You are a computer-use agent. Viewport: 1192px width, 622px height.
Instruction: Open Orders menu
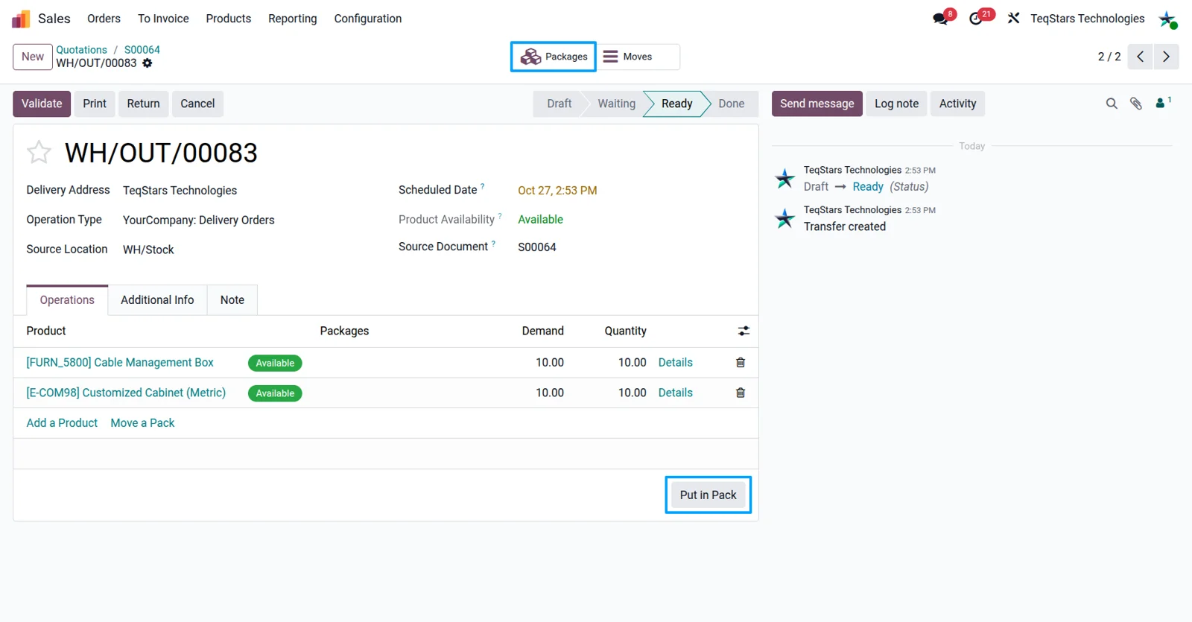click(104, 19)
